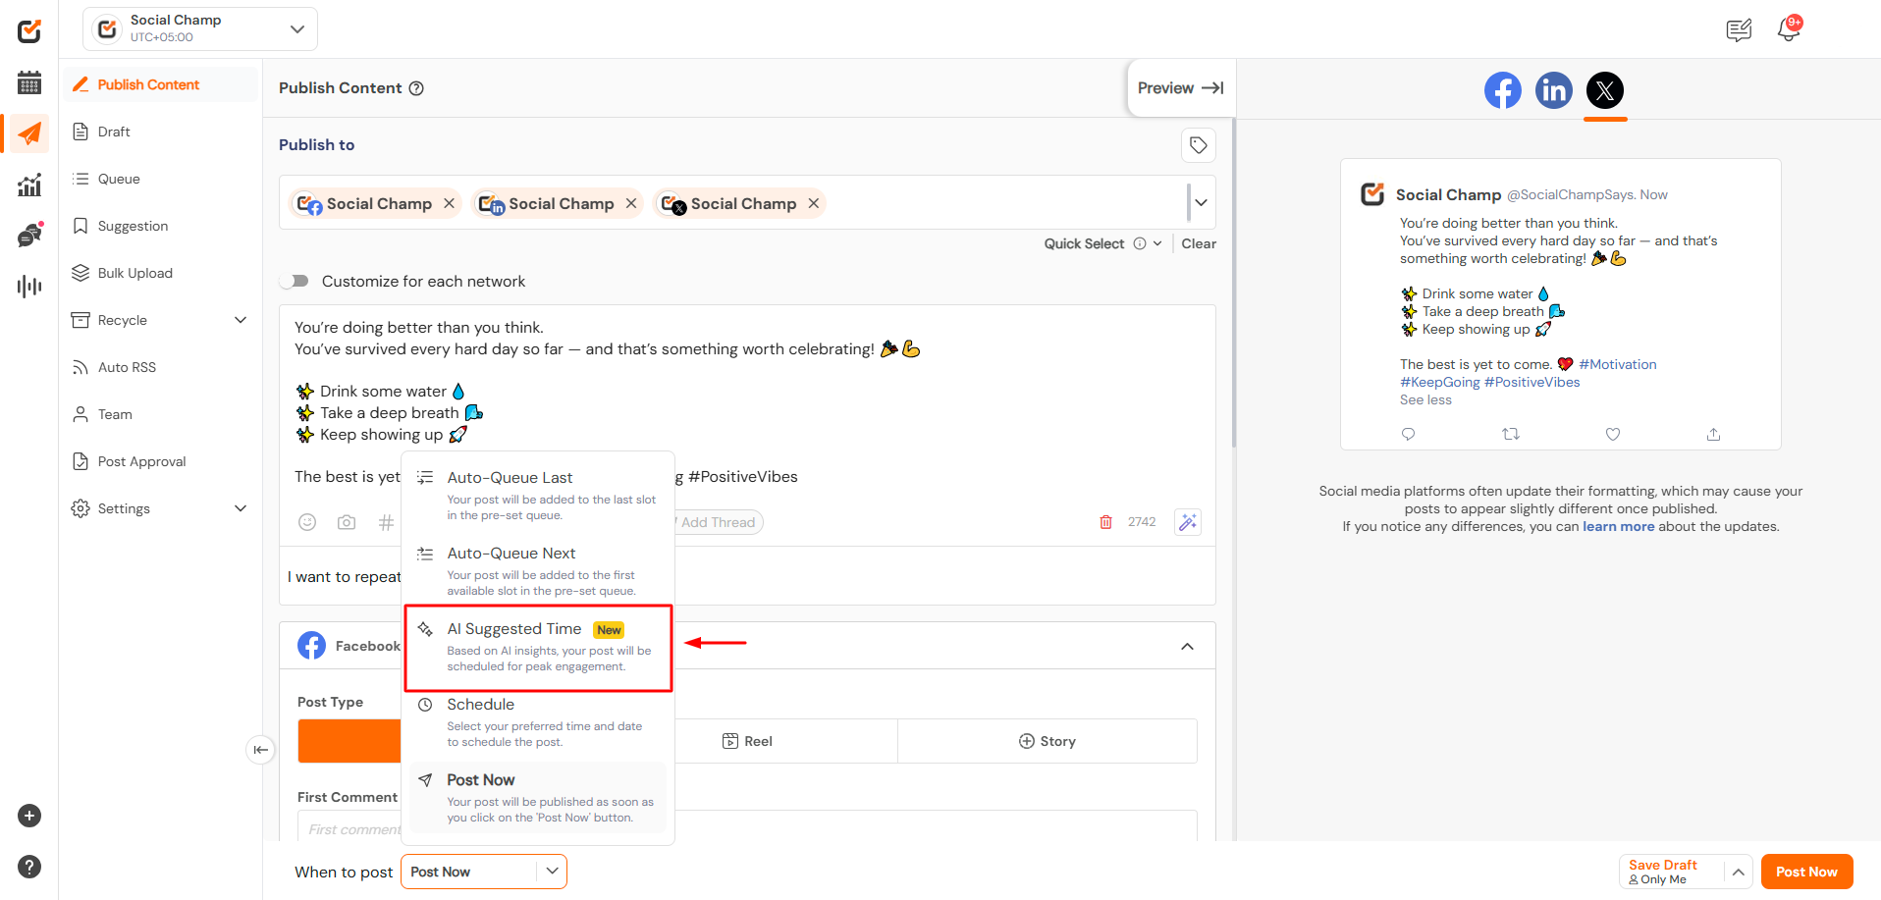Toggle Customize for each network switch
The height and width of the screenshot is (900, 1881).
coord(295,282)
